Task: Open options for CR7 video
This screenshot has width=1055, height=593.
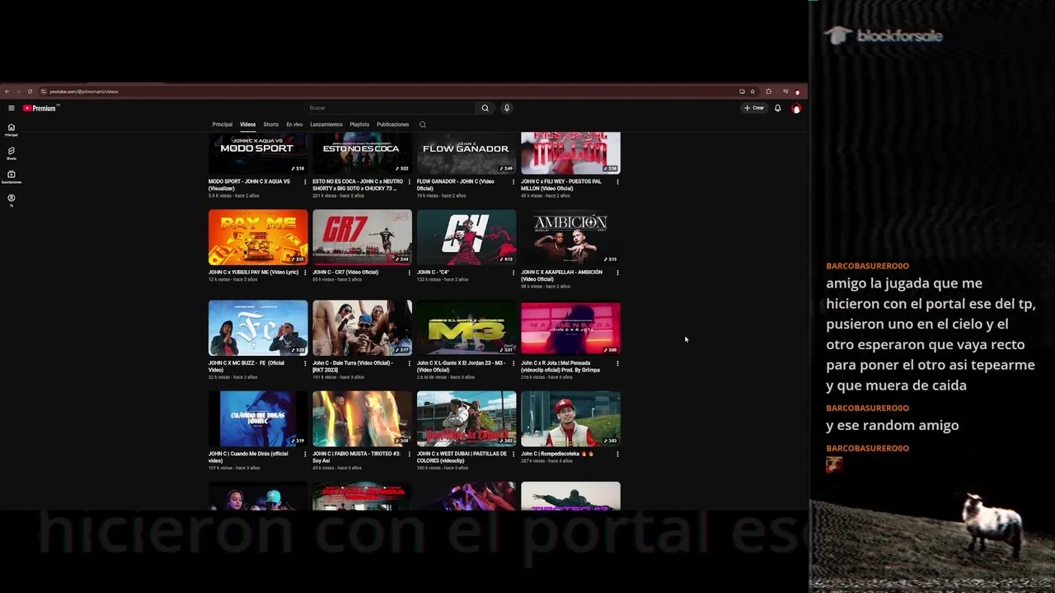Action: point(409,273)
